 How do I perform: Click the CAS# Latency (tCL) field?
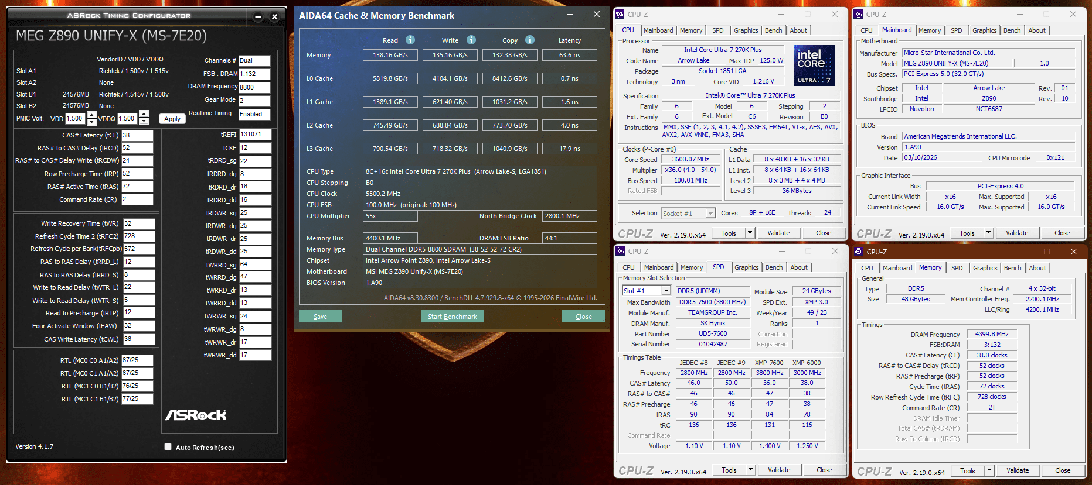137,135
